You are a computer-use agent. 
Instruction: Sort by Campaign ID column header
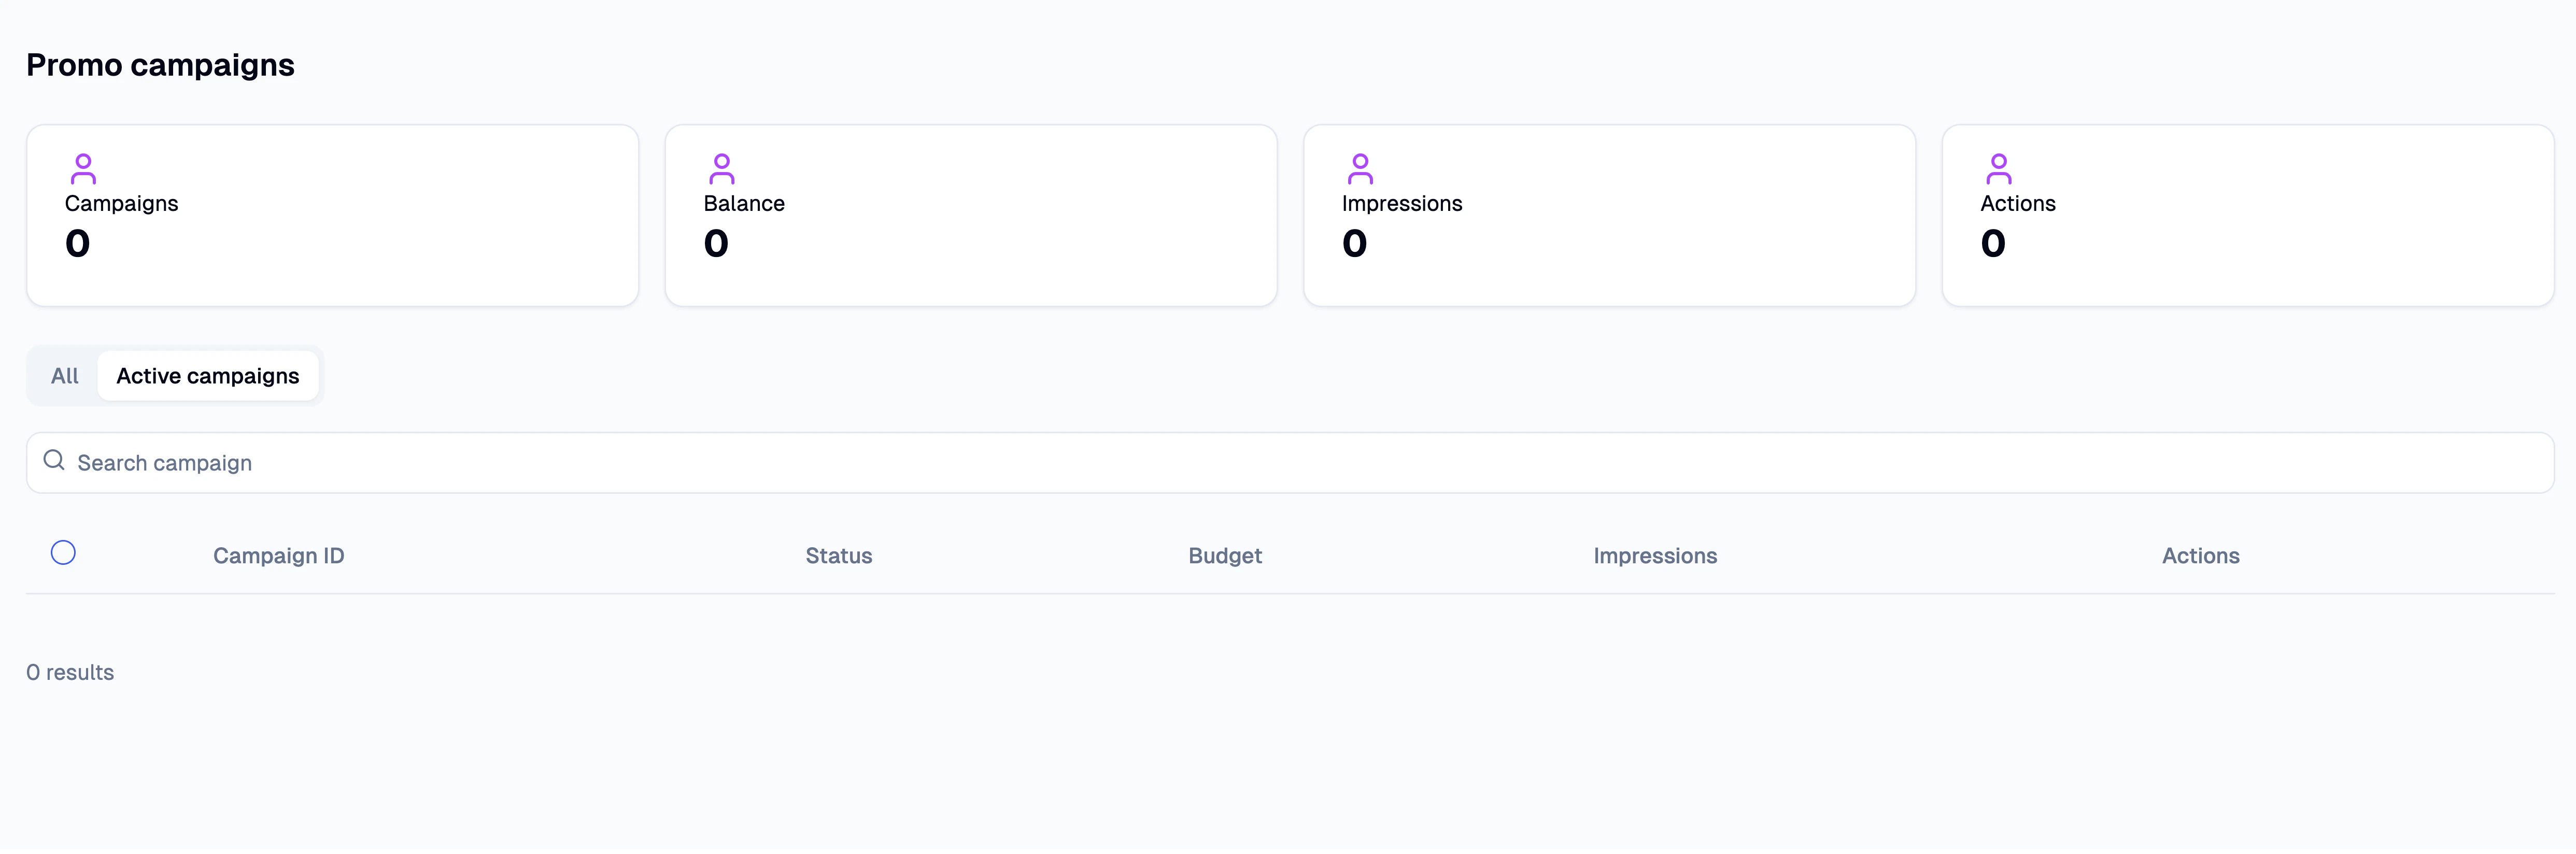coord(278,556)
